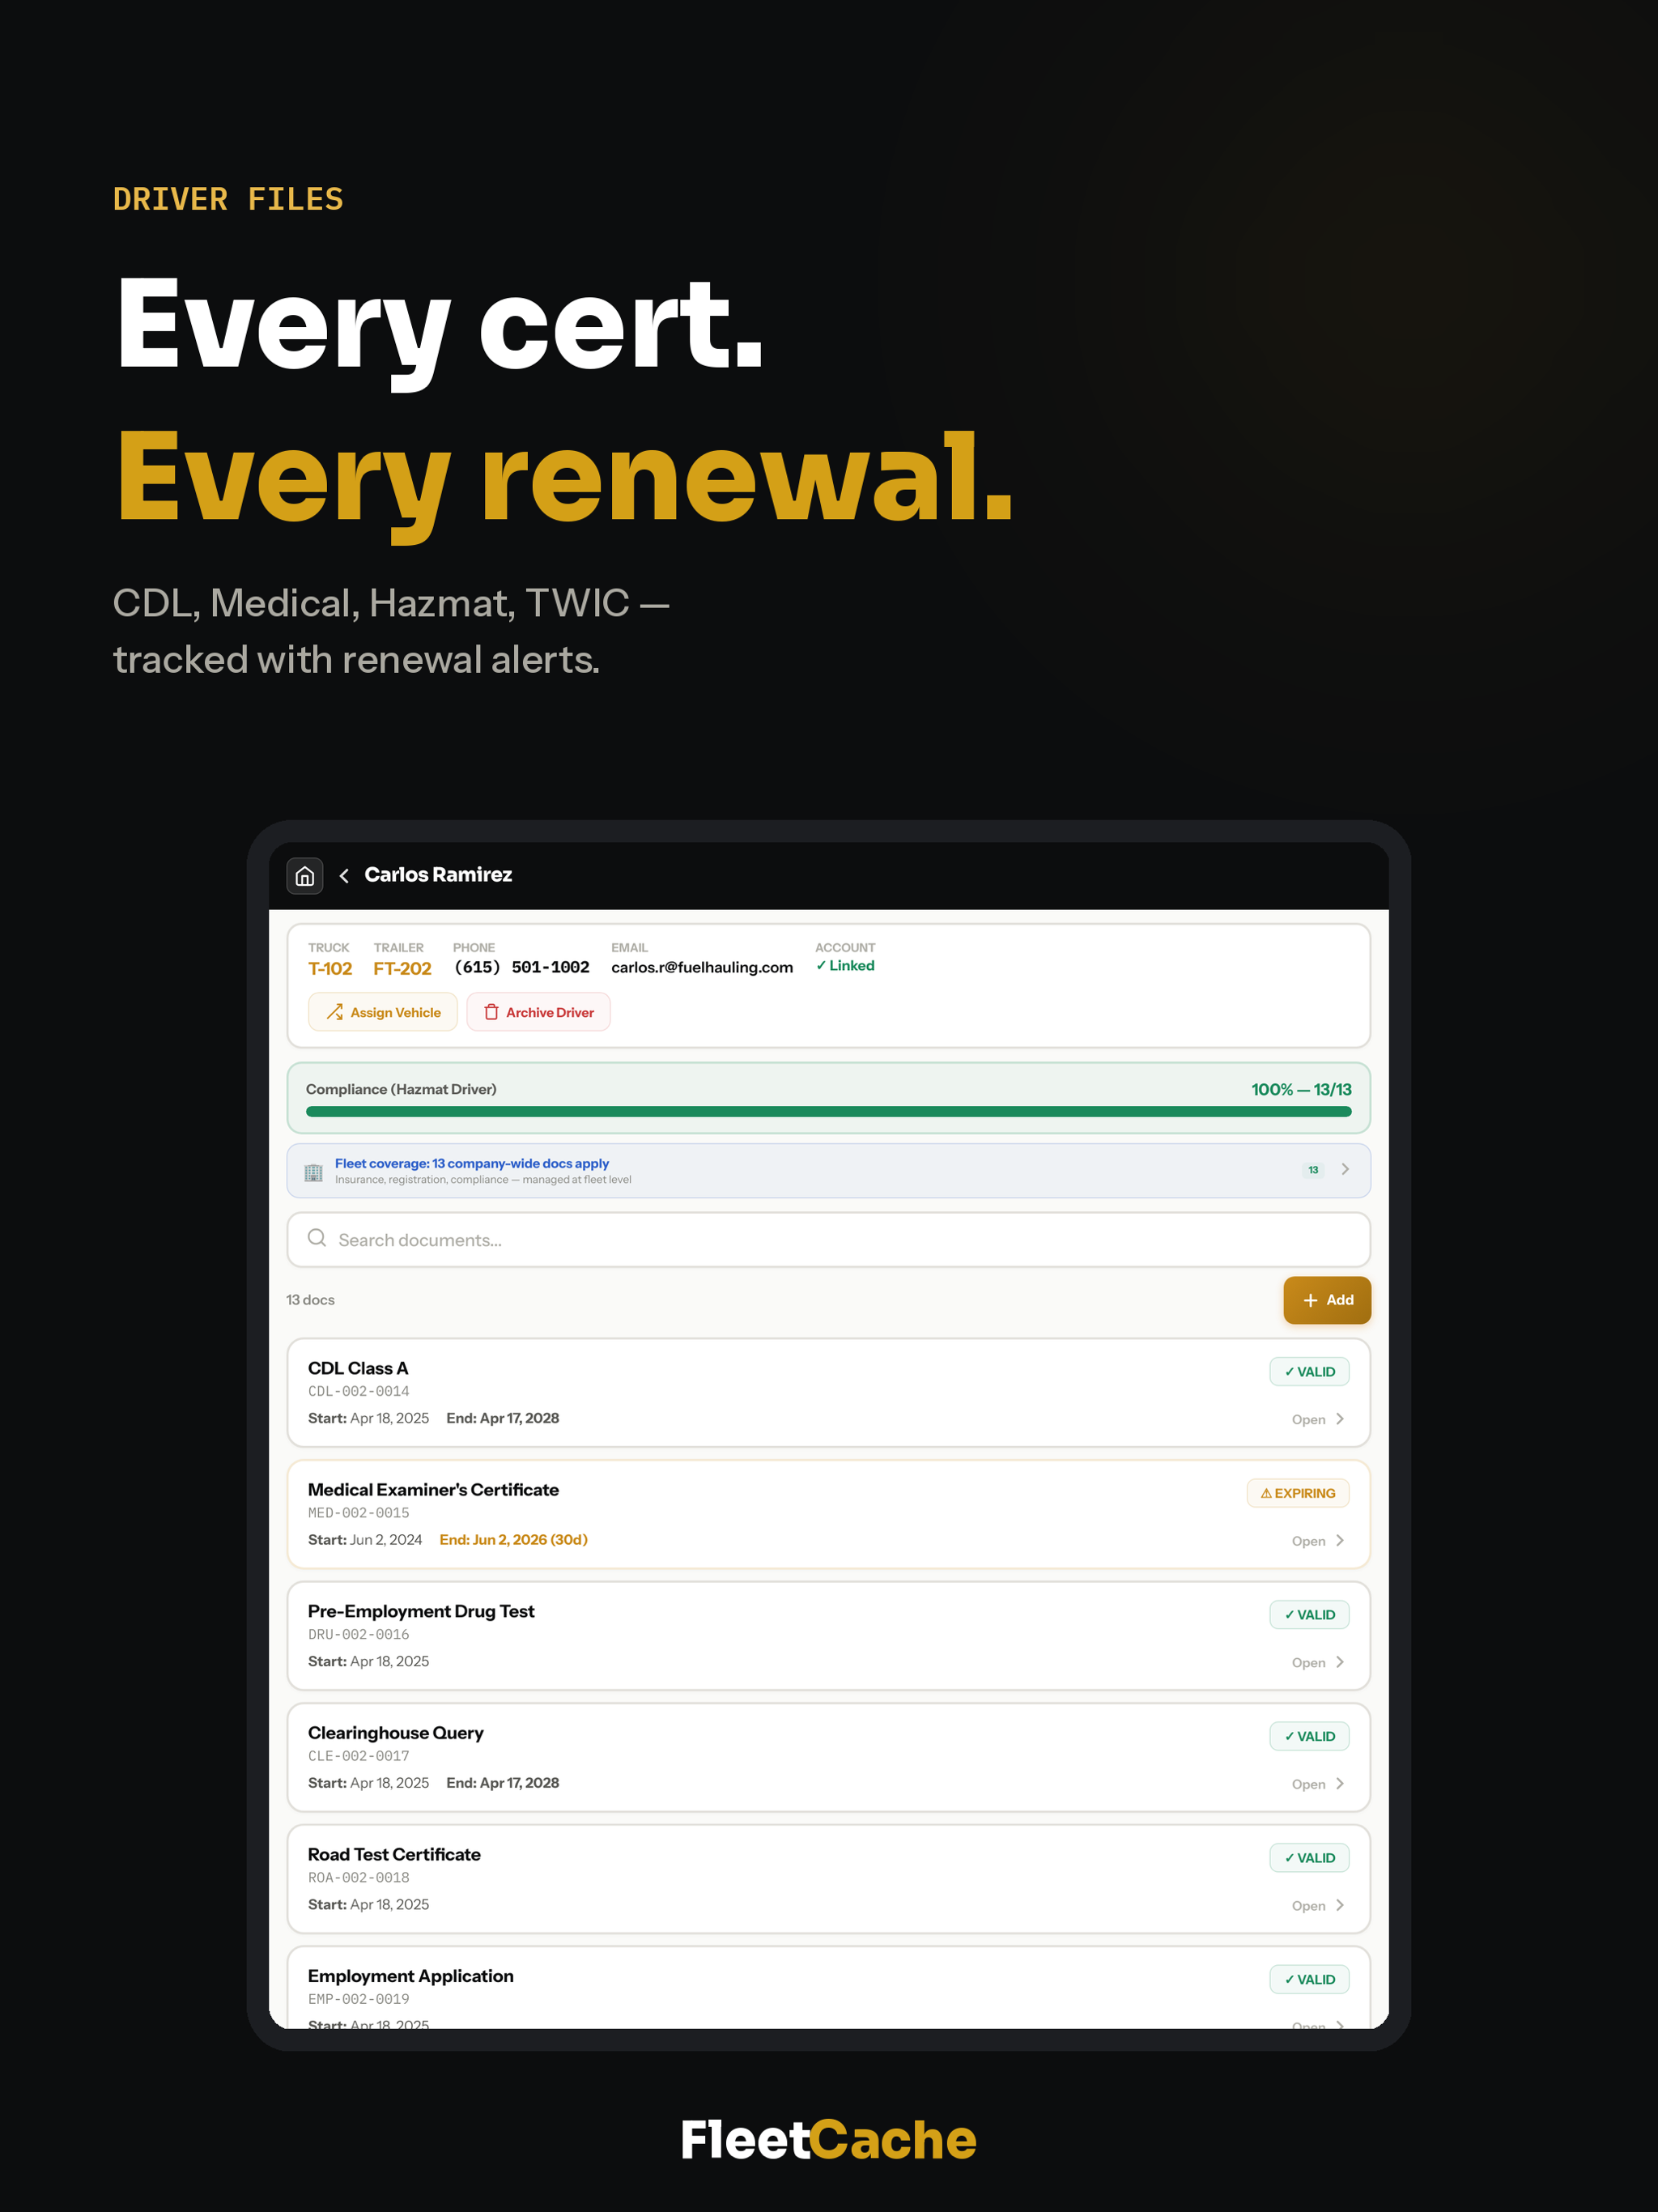Click the plus icon in Add button
Screen dimensions: 1658x2212
point(1310,1301)
